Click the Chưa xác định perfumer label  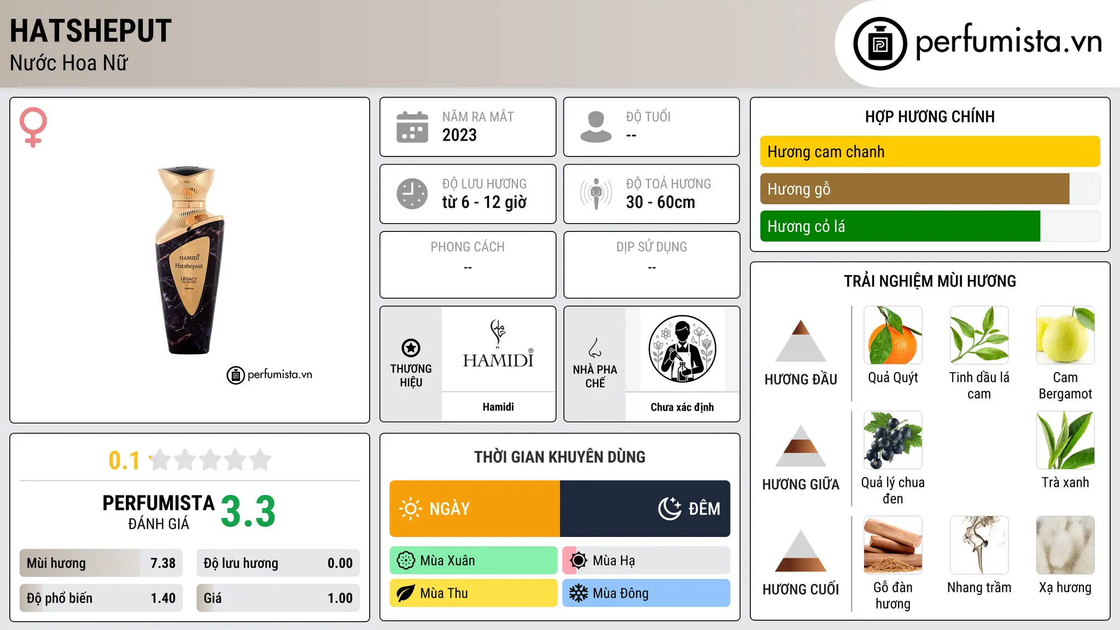[682, 407]
